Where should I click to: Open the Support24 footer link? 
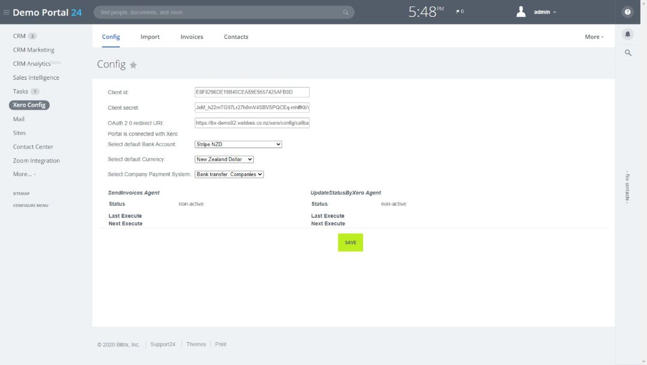[x=162, y=345]
